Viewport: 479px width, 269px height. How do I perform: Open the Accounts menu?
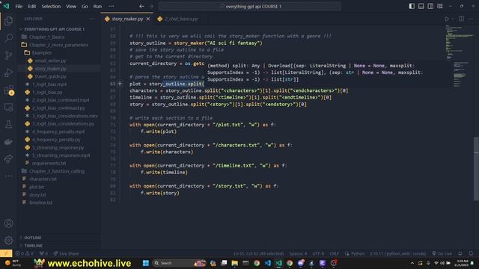click(x=8, y=223)
